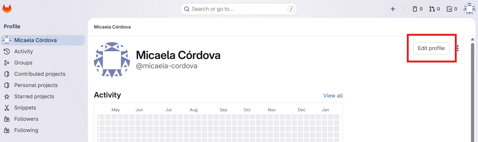478x142 pixels.
Task: Click the Personal projects sidebar icon
Action: click(7, 85)
